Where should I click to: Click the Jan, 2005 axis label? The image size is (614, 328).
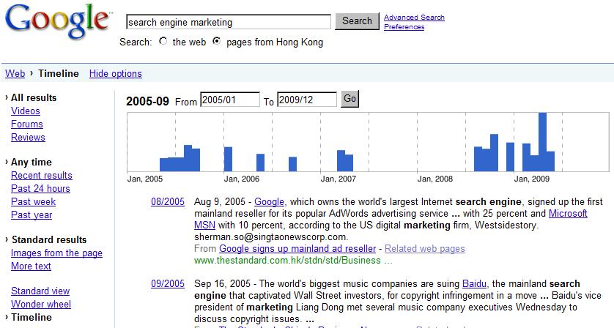[x=145, y=179]
